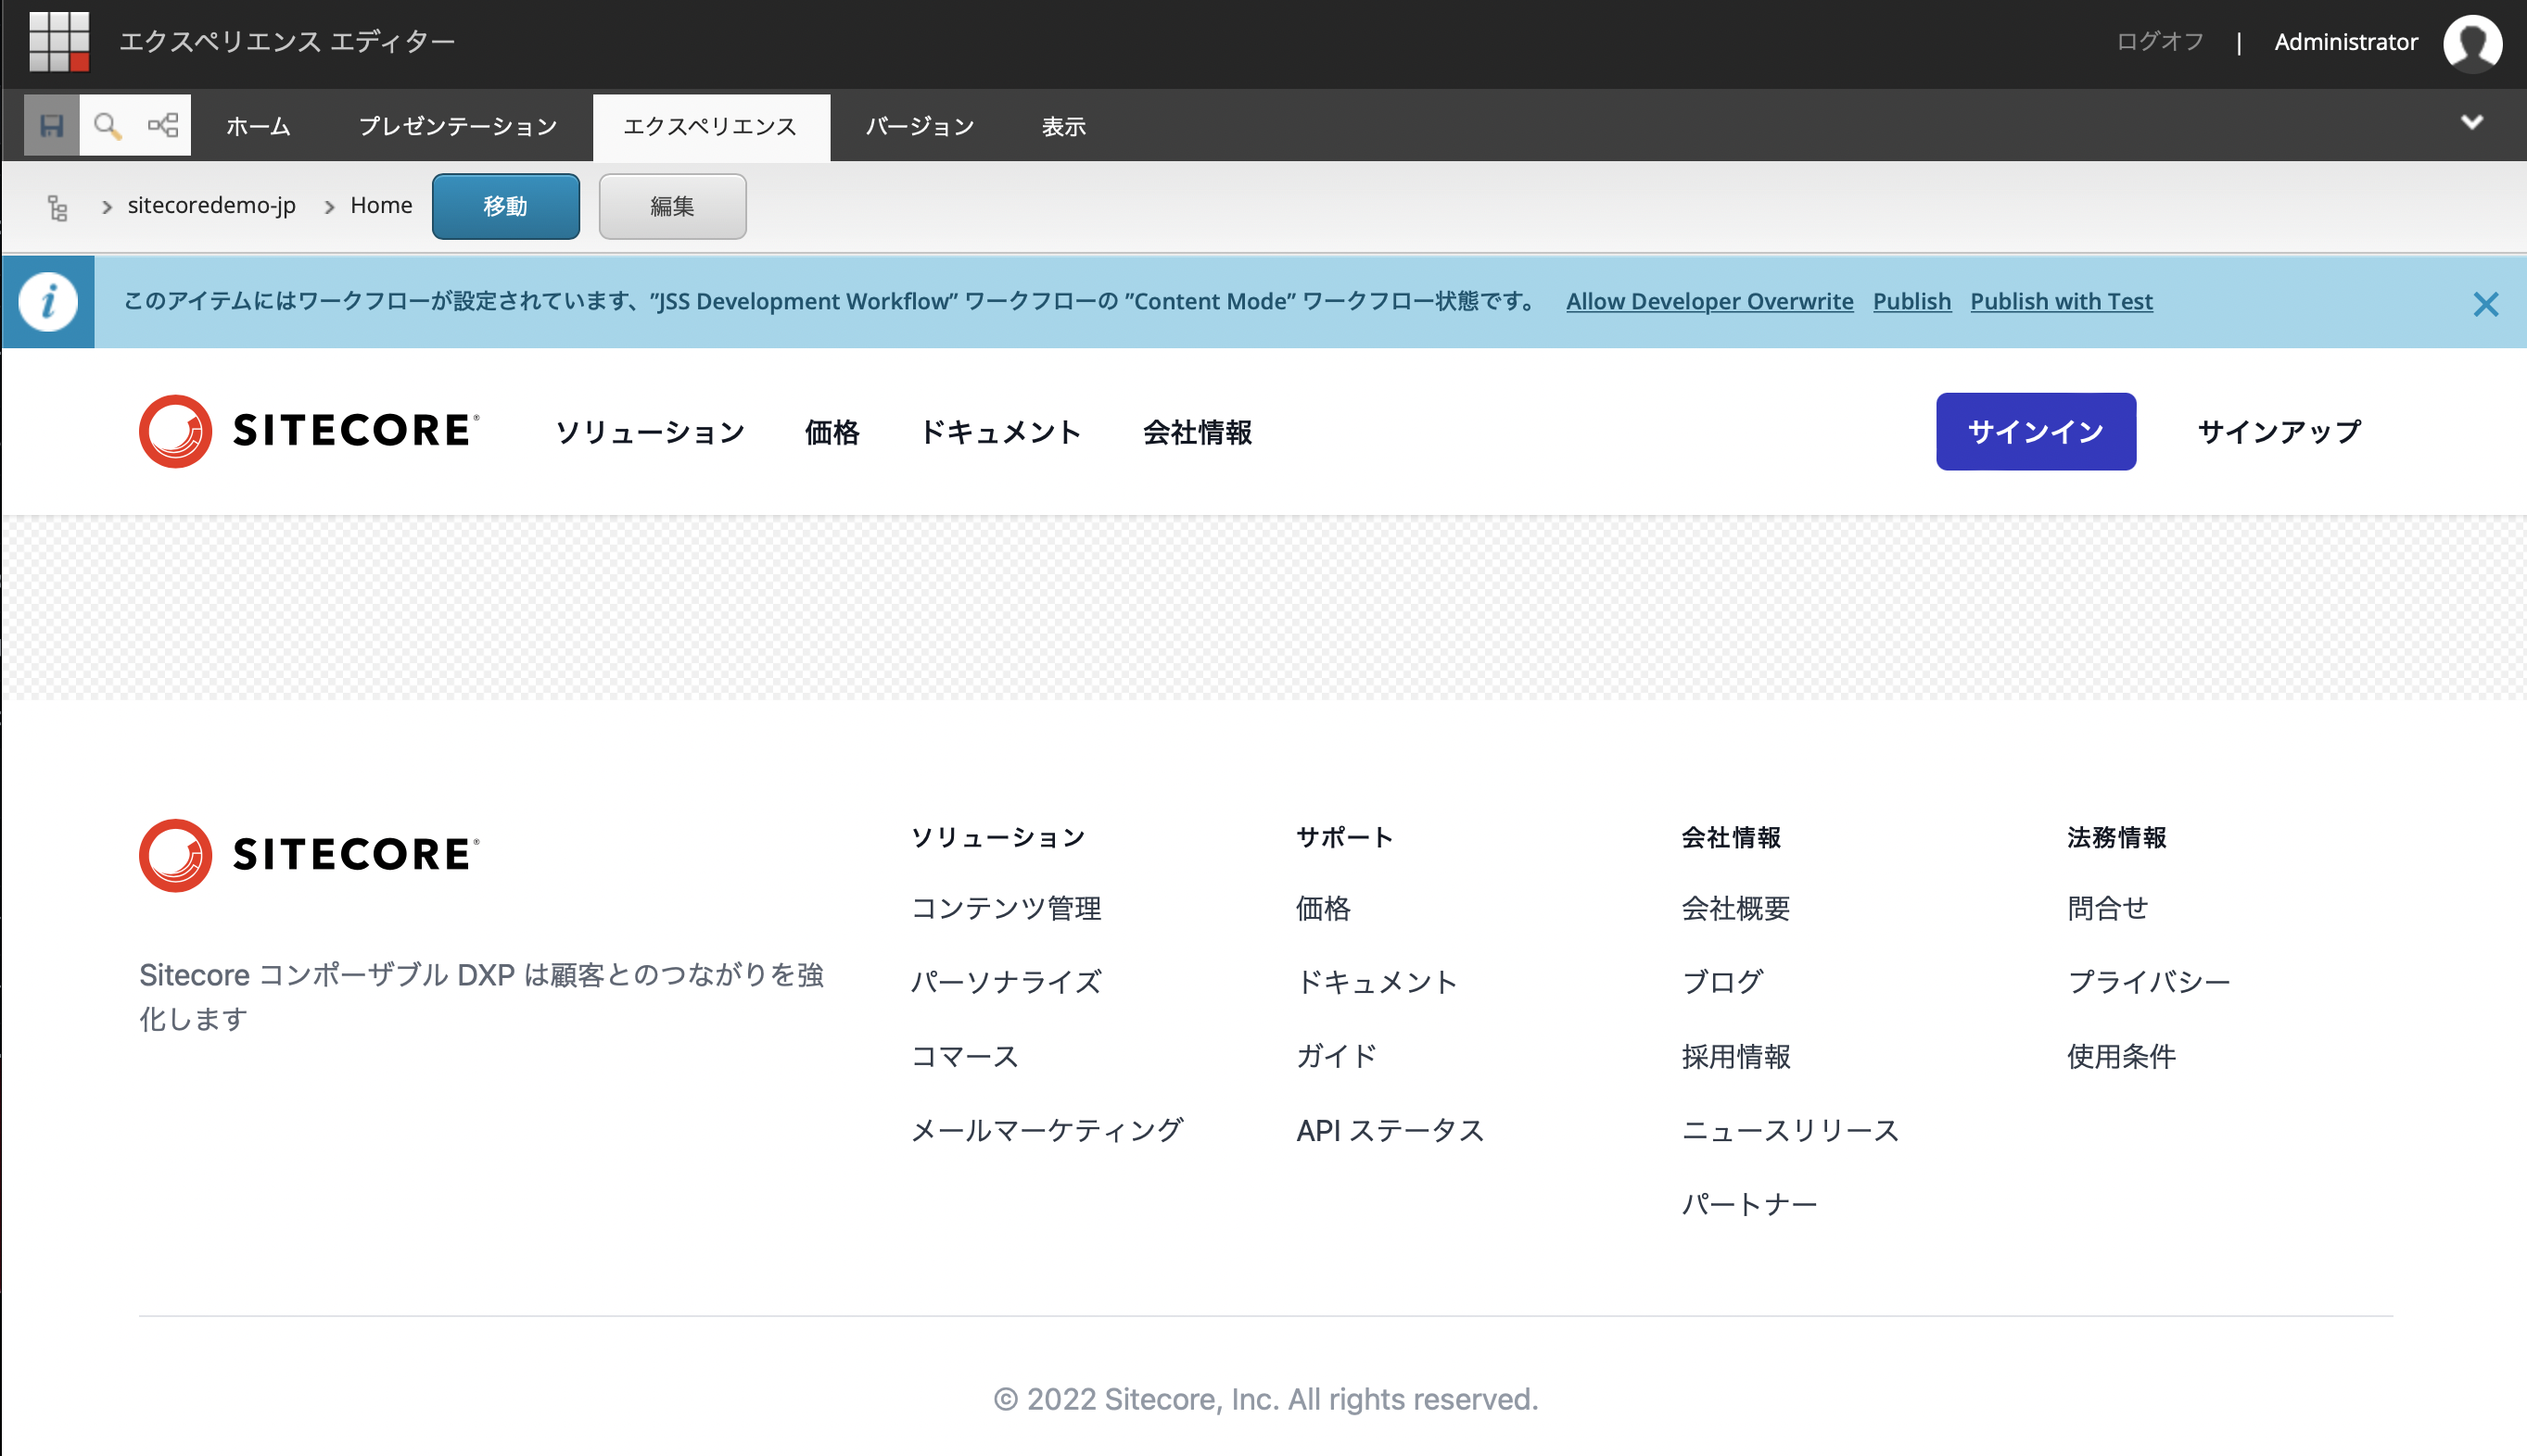The image size is (2527, 1456).
Task: Open the search magnifier icon in ribbon
Action: pyautogui.click(x=108, y=125)
